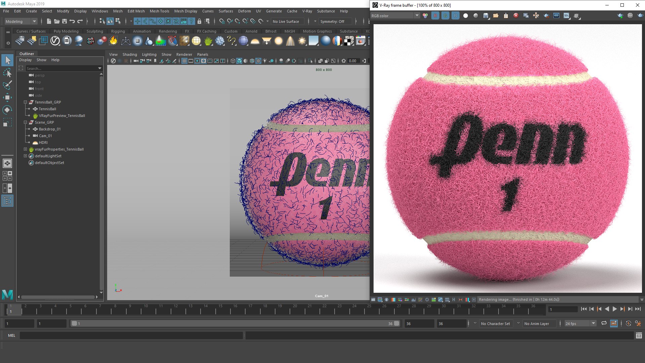Screen dimensions: 645x363
Task: Click the No Live Surface field
Action: (x=287, y=21)
